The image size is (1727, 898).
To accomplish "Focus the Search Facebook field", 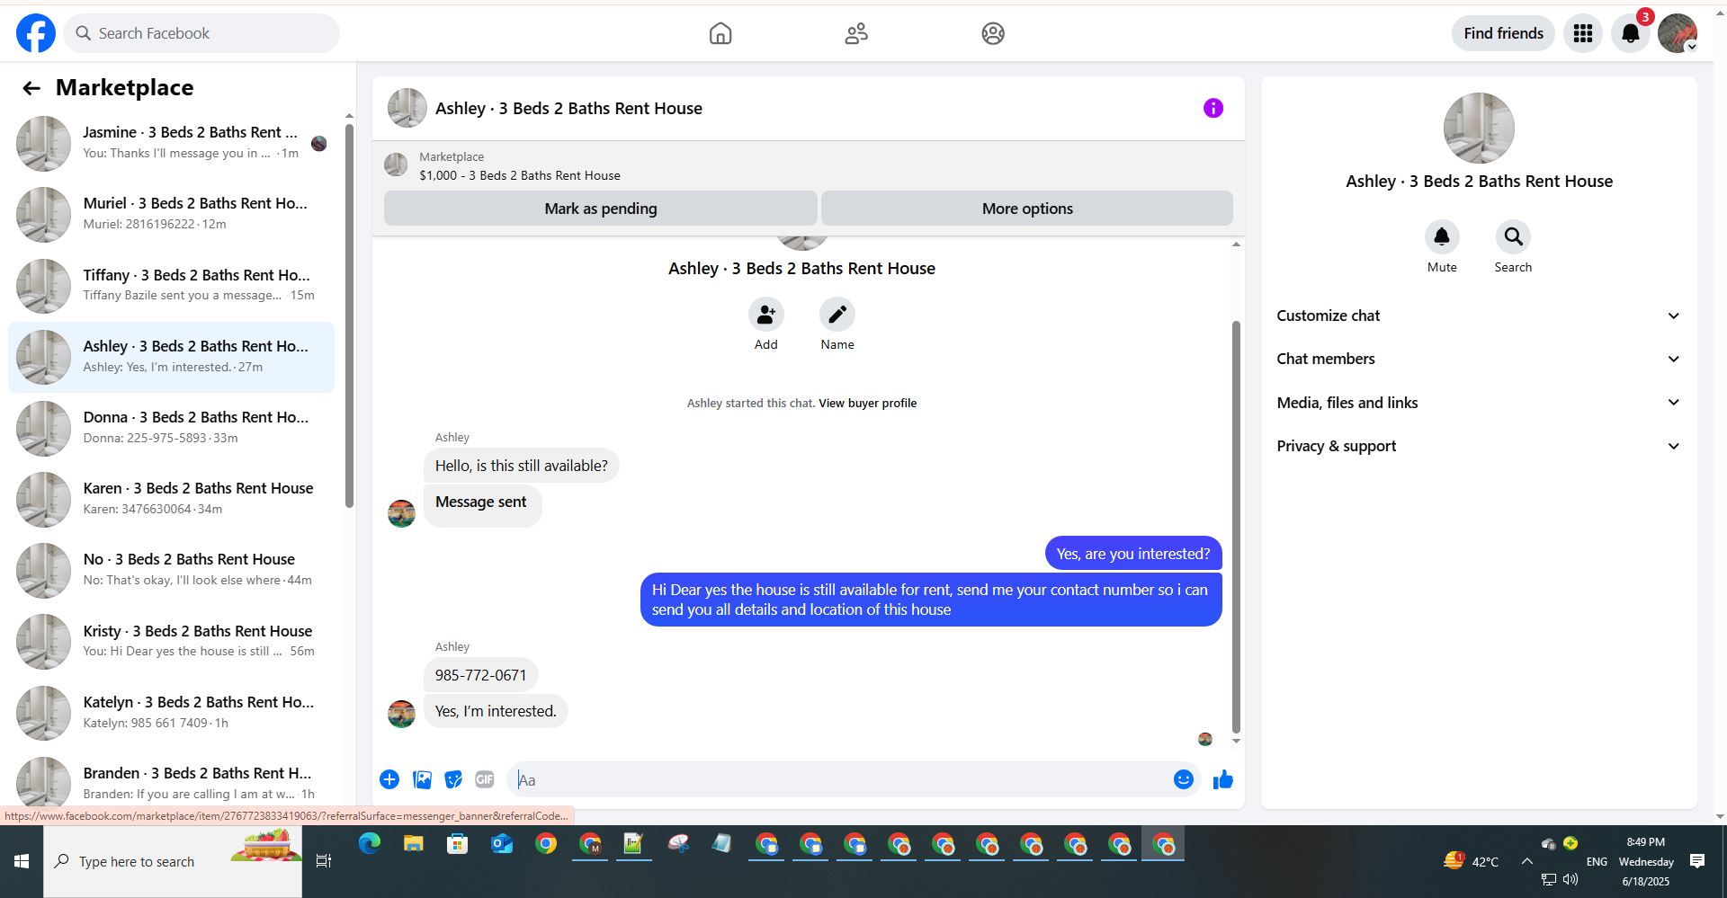I will point(201,33).
